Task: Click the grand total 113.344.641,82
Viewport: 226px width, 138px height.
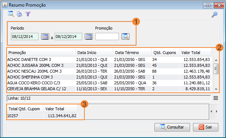Action: coord(61,116)
